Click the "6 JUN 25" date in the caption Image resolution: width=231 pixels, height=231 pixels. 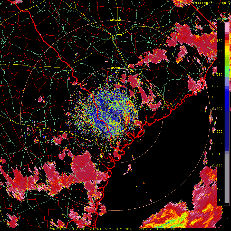[160, 229]
